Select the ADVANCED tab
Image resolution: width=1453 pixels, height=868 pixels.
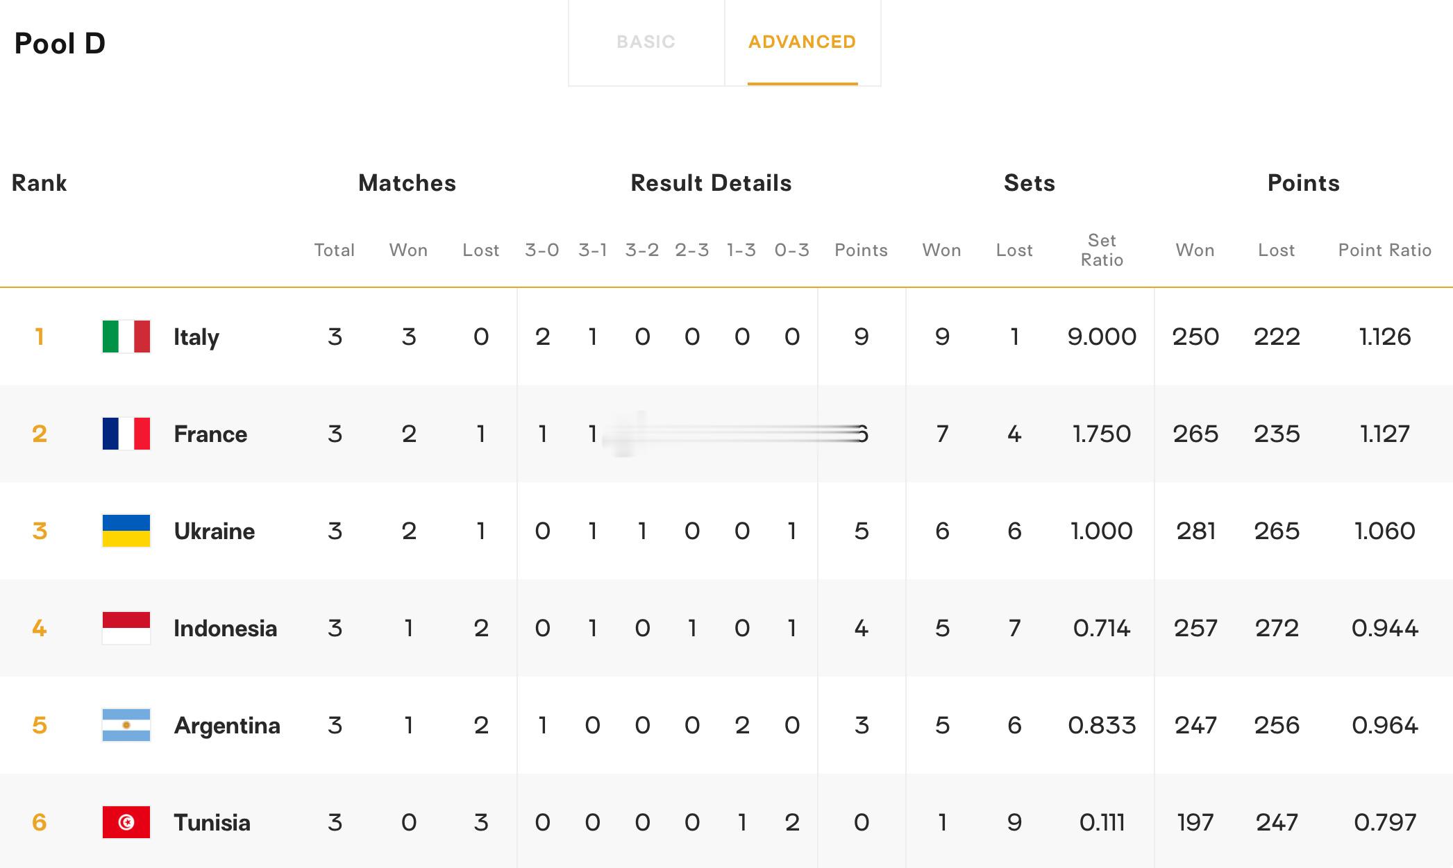pyautogui.click(x=803, y=42)
